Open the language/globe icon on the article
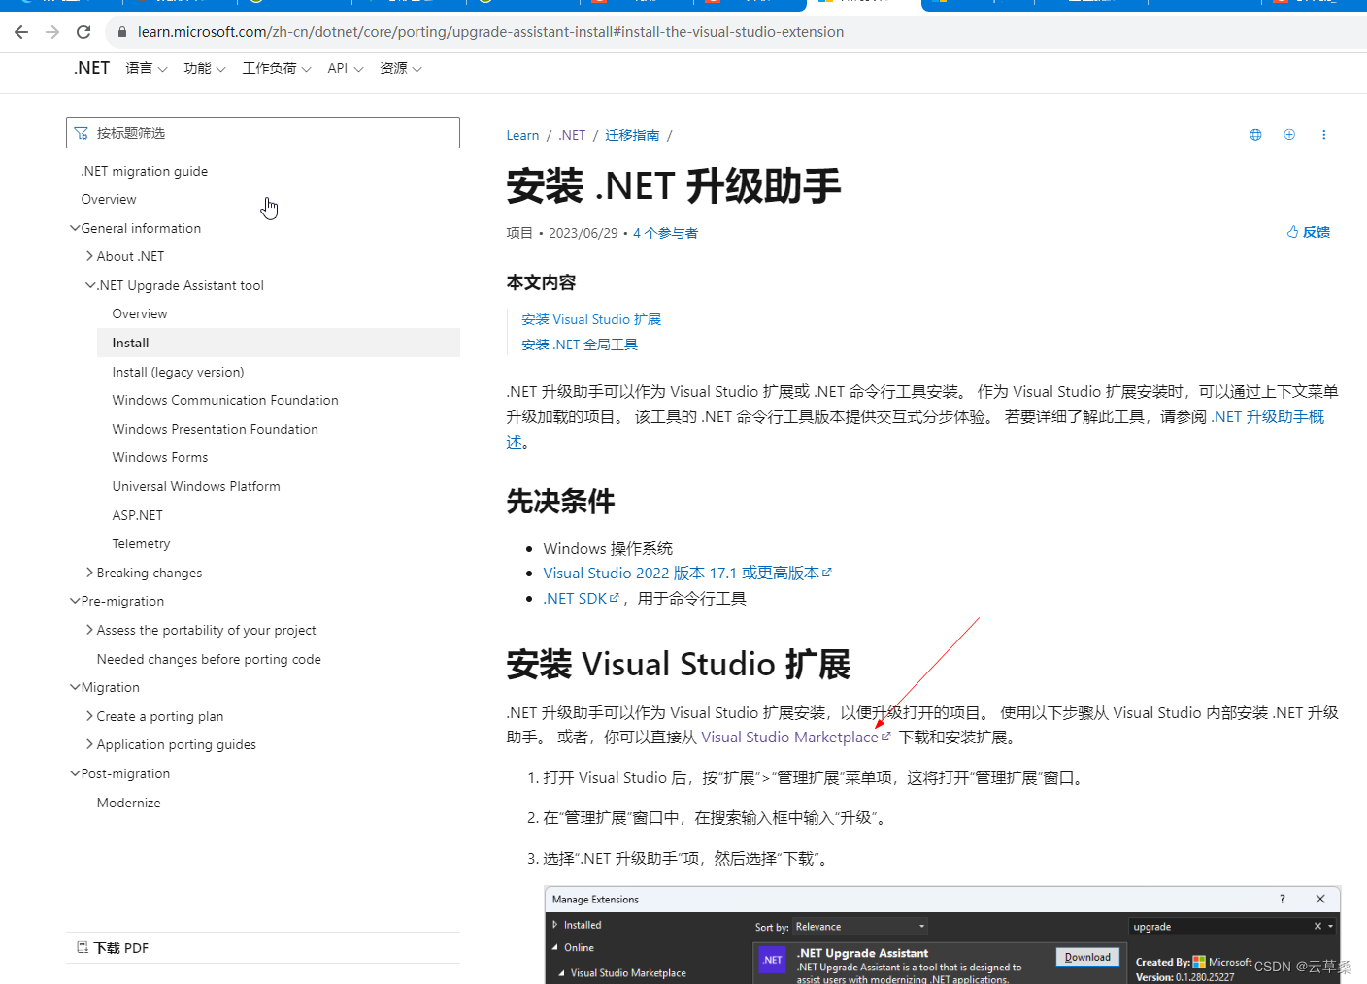The image size is (1367, 984). click(1254, 134)
